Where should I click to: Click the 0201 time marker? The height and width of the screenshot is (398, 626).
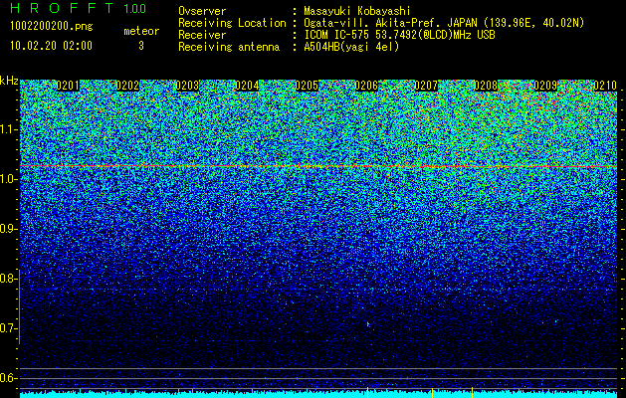coord(68,86)
